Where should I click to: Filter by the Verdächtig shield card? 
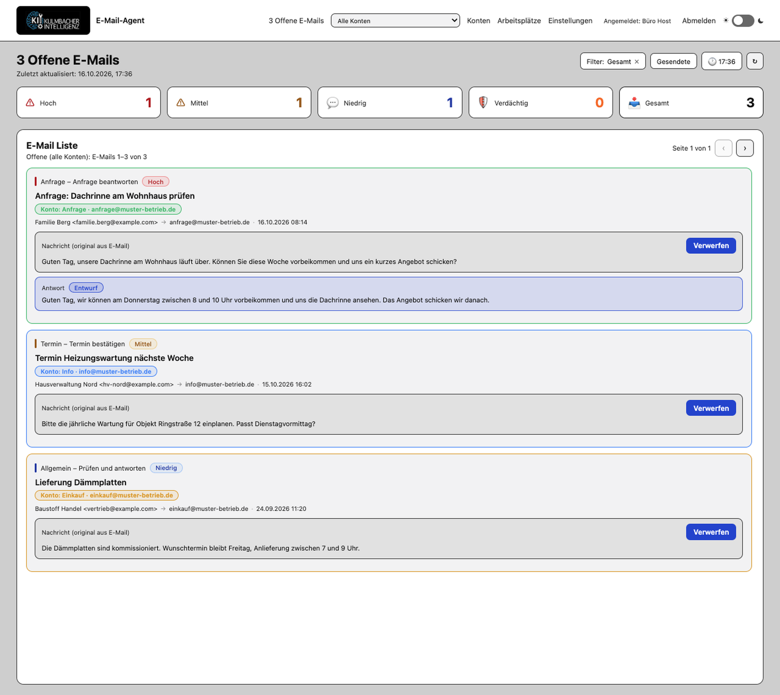(540, 103)
